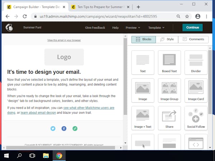215x161 pixels.
Task: Insert a Divider block
Action: [196, 63]
